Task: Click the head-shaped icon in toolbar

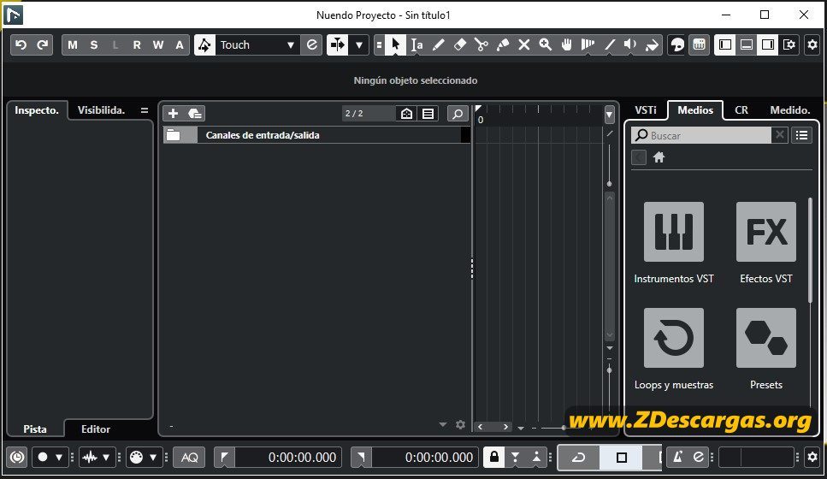Action: pyautogui.click(x=677, y=44)
